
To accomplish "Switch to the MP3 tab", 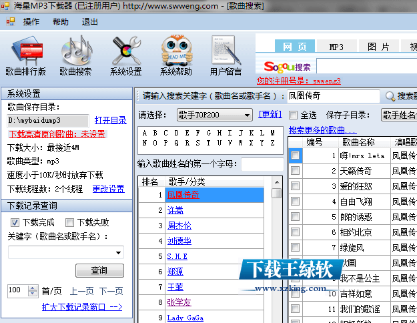I will (x=336, y=47).
